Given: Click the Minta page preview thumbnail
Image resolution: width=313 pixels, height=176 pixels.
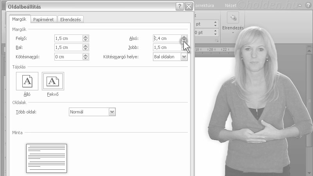Looking at the screenshot, I should pos(47,158).
